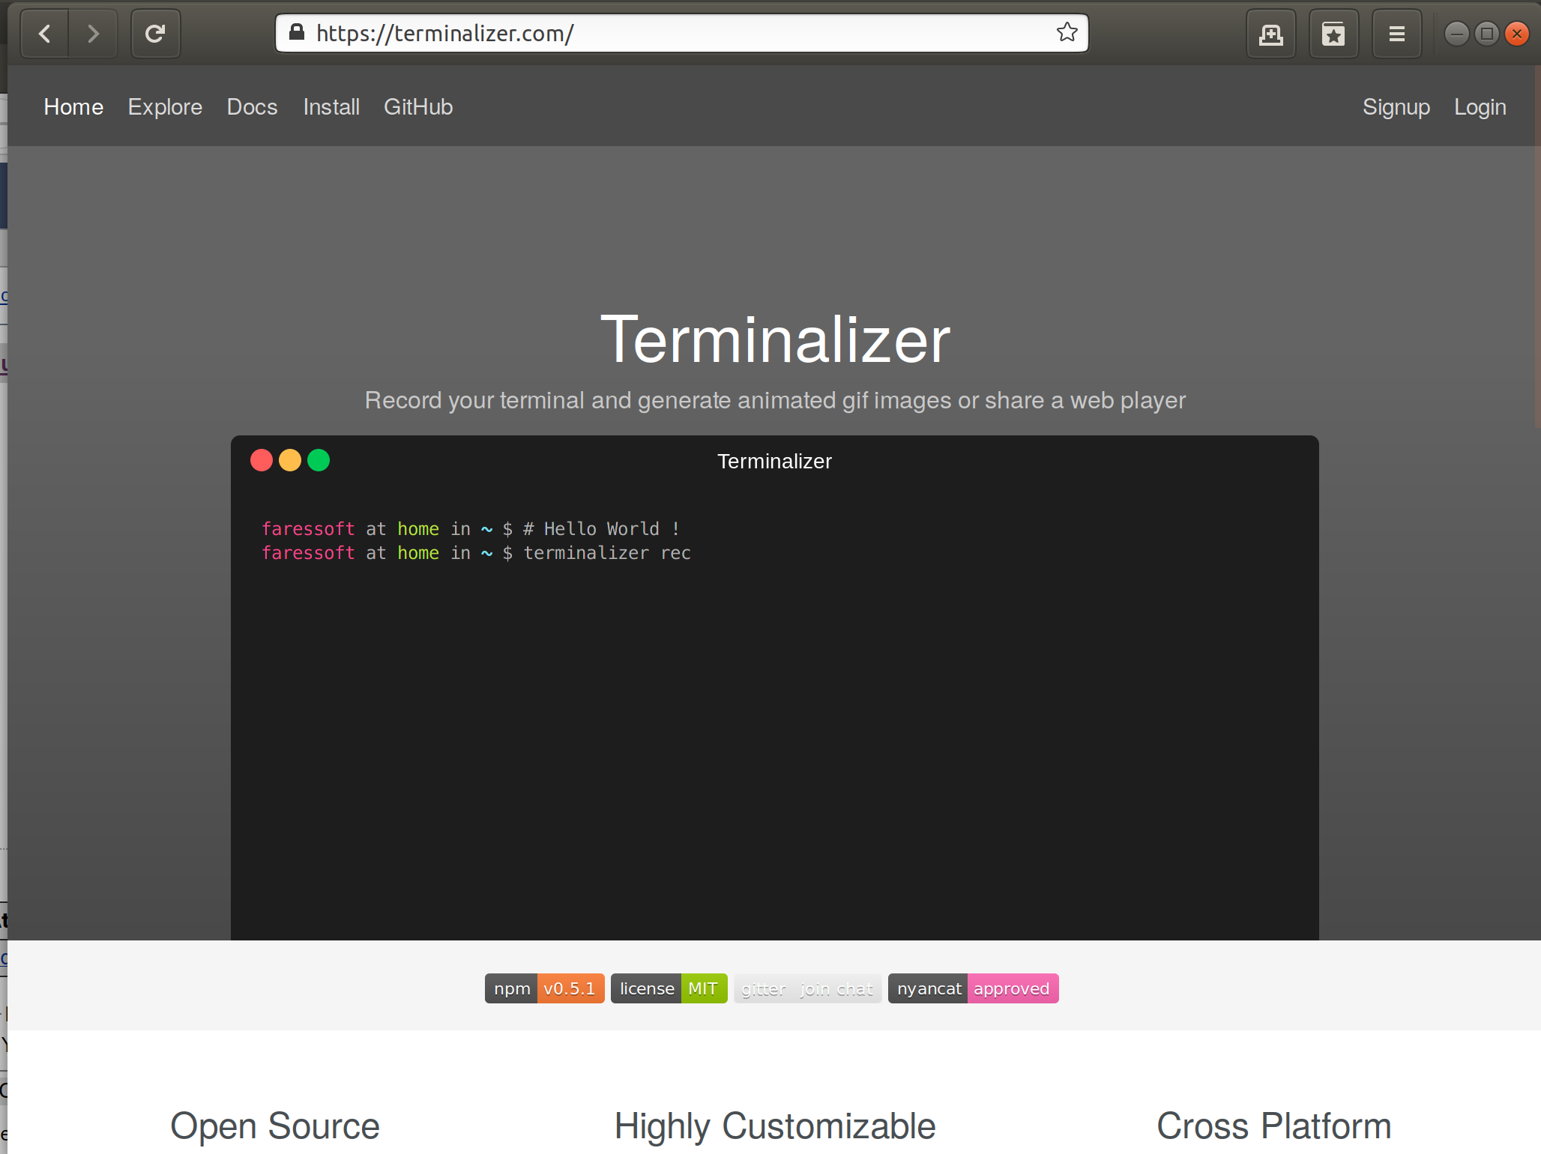Click the npm v0.5.1 version badge

(544, 988)
